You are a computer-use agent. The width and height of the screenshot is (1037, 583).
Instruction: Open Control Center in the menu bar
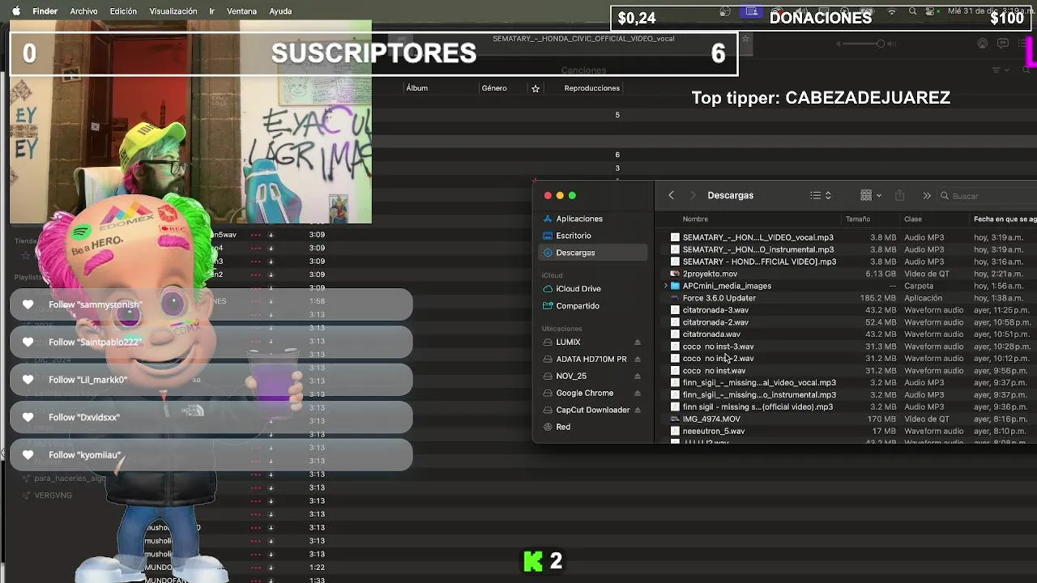click(x=930, y=11)
